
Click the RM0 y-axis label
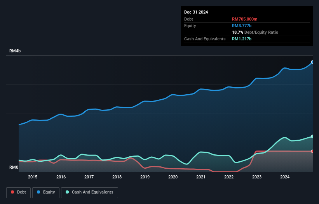point(14,167)
